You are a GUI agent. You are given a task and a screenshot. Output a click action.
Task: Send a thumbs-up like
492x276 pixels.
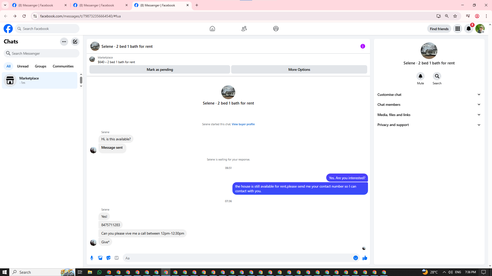(365, 258)
